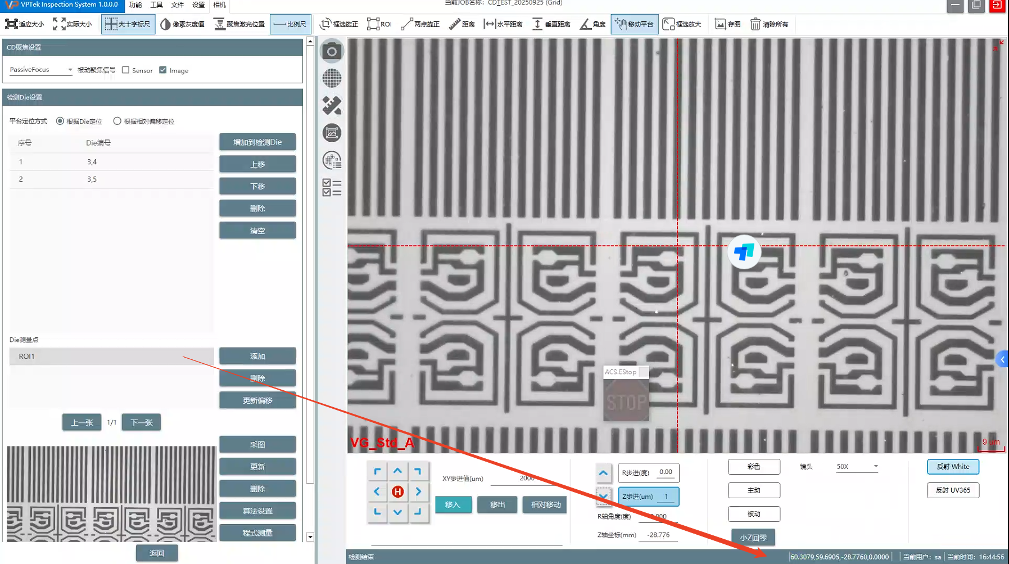Select the 像素灰度值 pixel gray tool
The height and width of the screenshot is (564, 1009).
[182, 24]
